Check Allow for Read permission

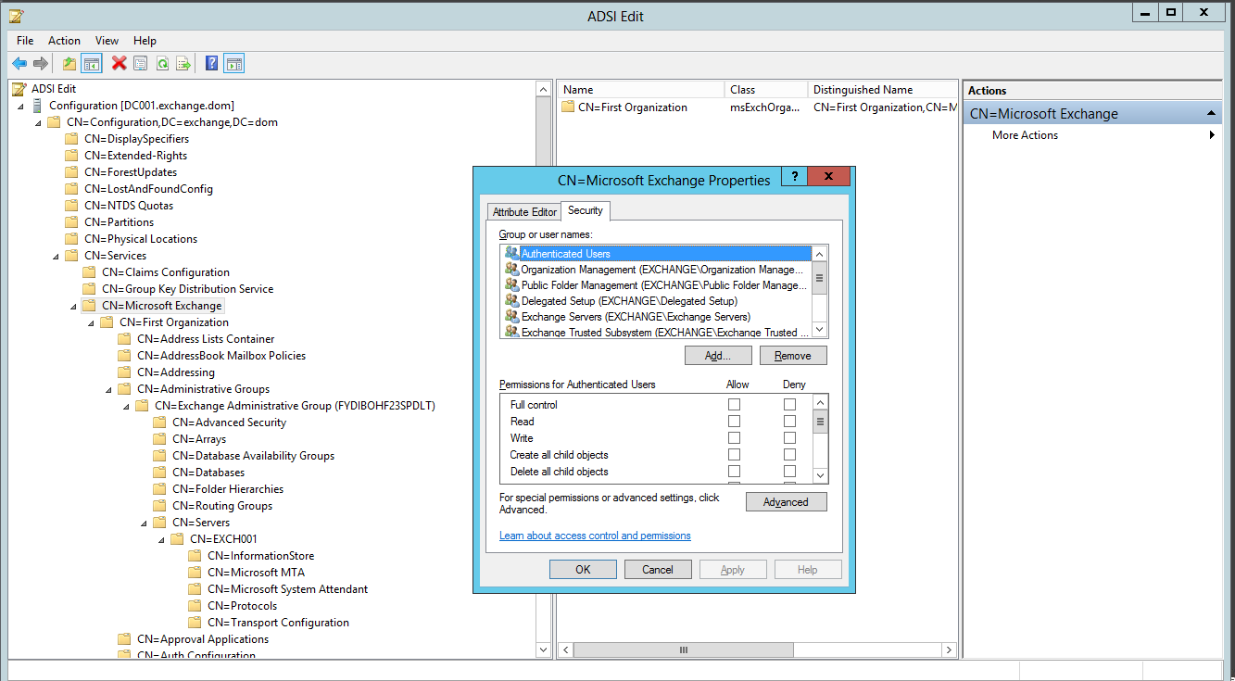click(x=734, y=422)
